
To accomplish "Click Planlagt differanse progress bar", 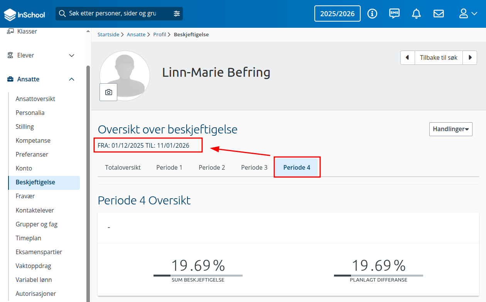I will 378,275.
